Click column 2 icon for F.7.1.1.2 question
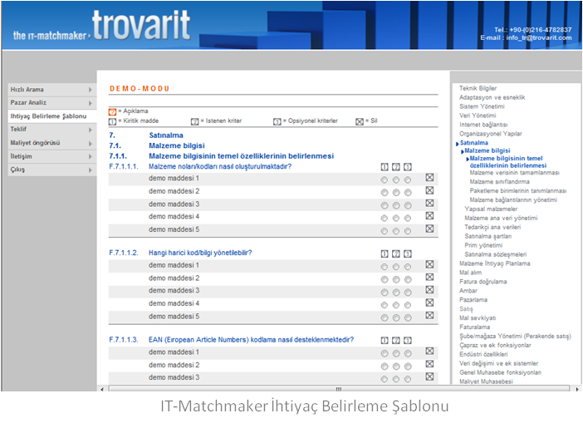 tap(396, 253)
